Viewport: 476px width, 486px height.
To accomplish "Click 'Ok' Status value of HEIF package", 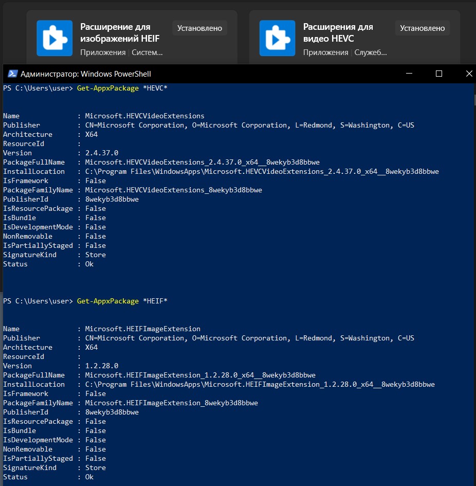I will click(89, 477).
